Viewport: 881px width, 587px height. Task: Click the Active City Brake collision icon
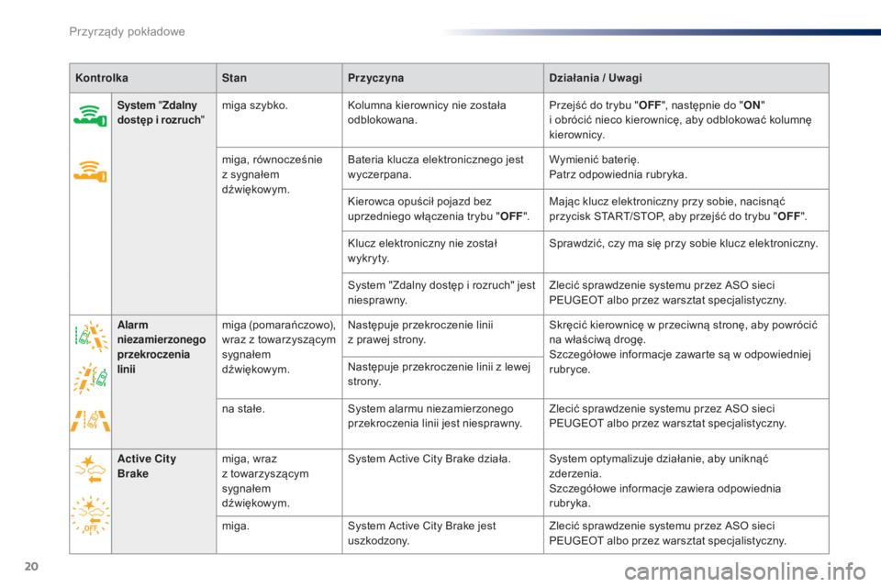coord(91,470)
